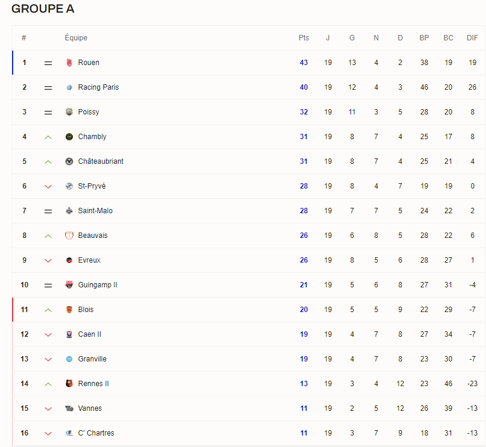
Task: Click the red down arrow beside St-Pryvé
Action: pyautogui.click(x=48, y=187)
